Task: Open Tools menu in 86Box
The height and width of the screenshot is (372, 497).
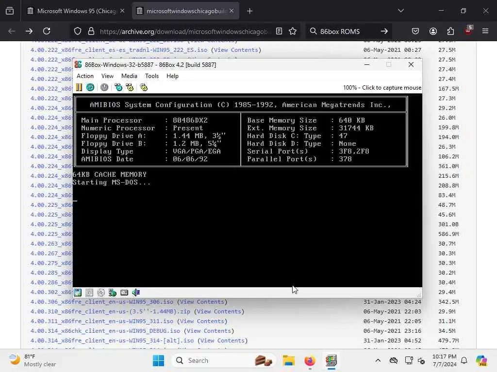Action: click(152, 76)
